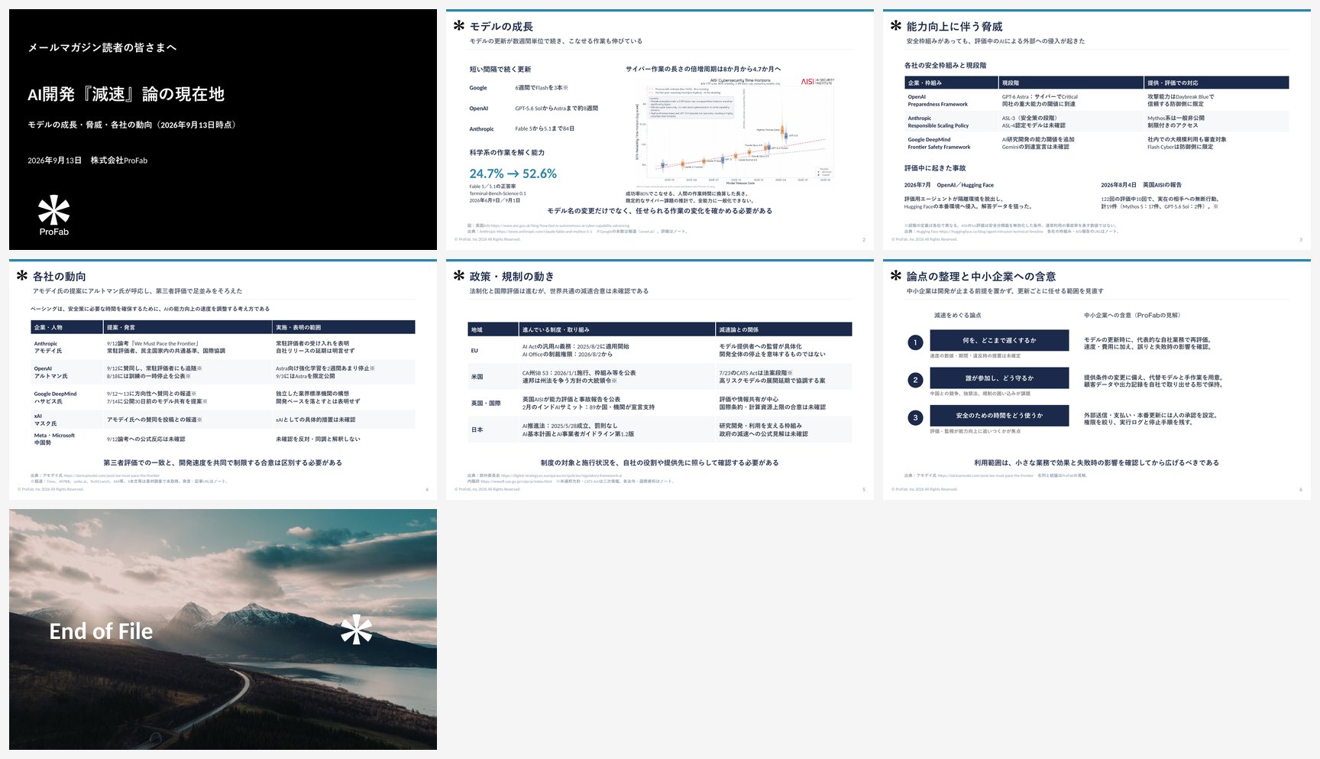The width and height of the screenshot is (1320, 759).
Task: Click the 安全のための時間をどう使うか box
Action: 999,415
